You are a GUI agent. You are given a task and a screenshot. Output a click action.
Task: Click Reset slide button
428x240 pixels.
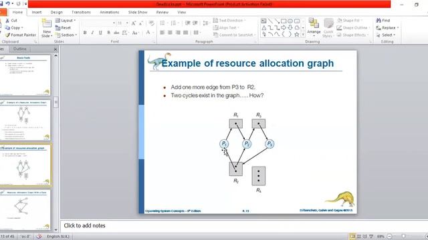click(x=63, y=28)
